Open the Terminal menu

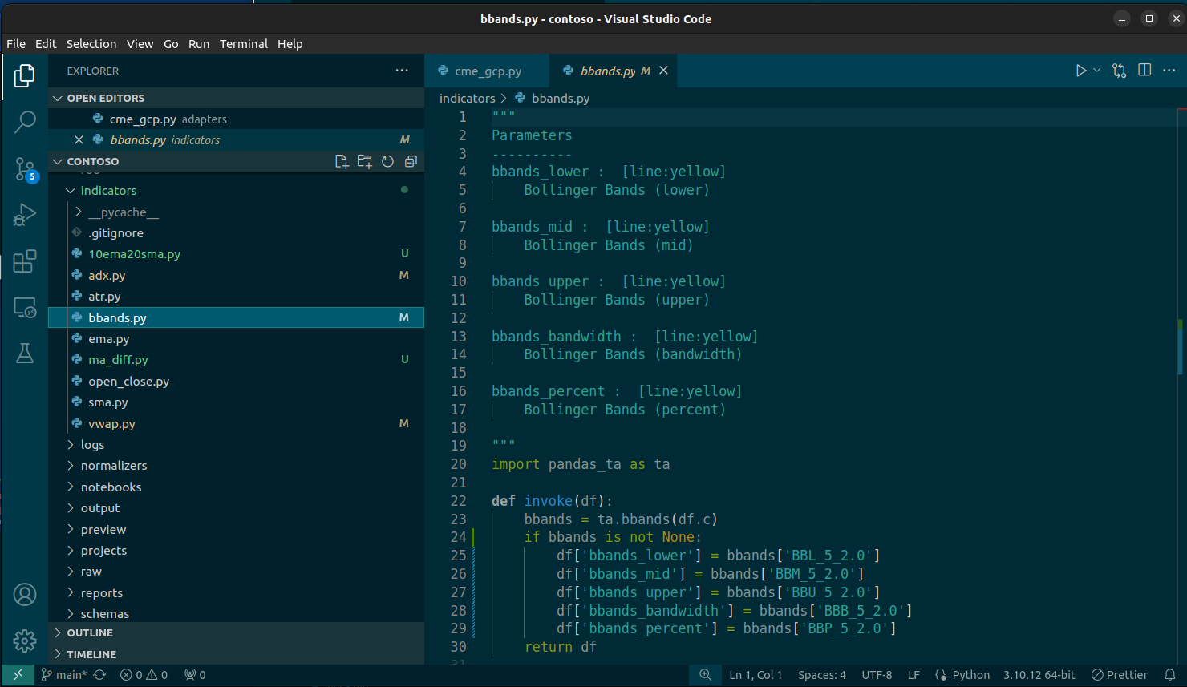pos(243,44)
